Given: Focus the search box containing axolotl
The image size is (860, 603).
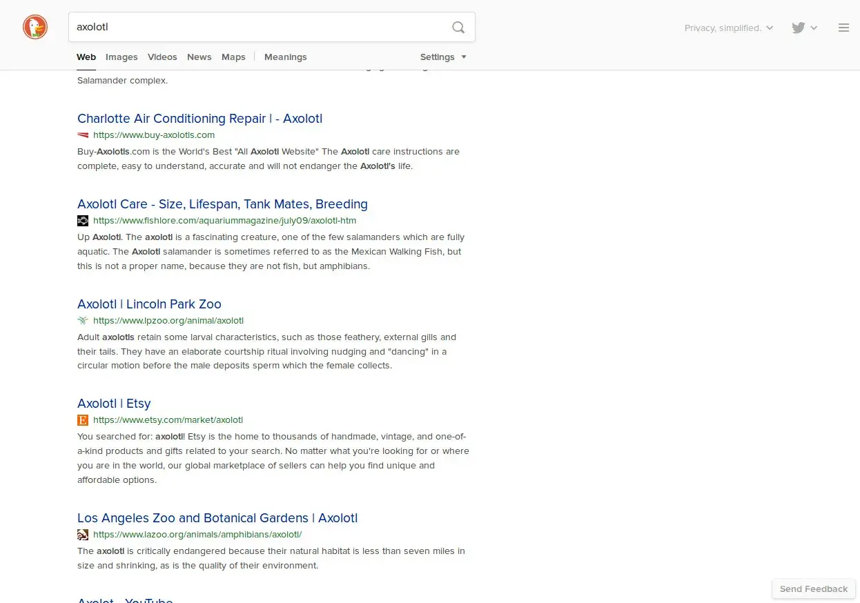Looking at the screenshot, I should click(x=259, y=28).
